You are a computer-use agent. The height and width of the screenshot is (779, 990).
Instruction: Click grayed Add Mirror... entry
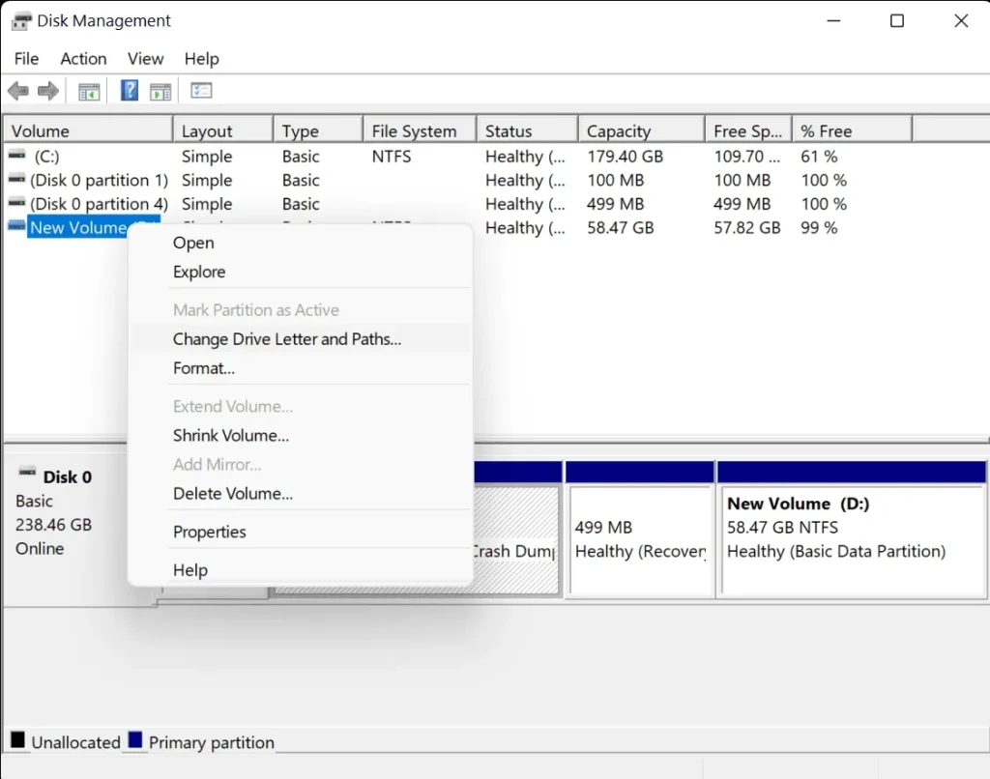(x=301, y=465)
